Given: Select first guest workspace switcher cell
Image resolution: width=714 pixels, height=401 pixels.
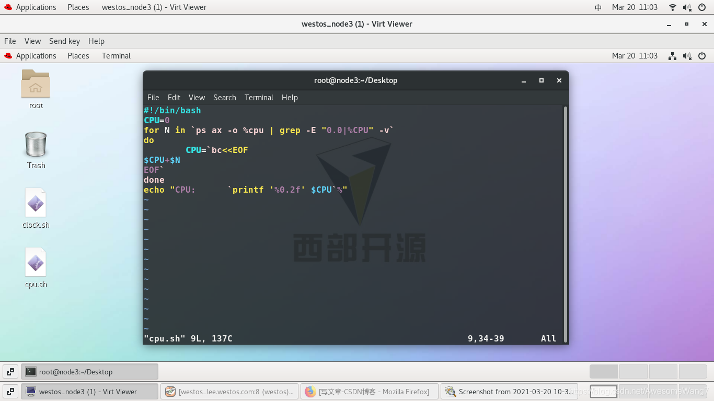Looking at the screenshot, I should (x=603, y=372).
